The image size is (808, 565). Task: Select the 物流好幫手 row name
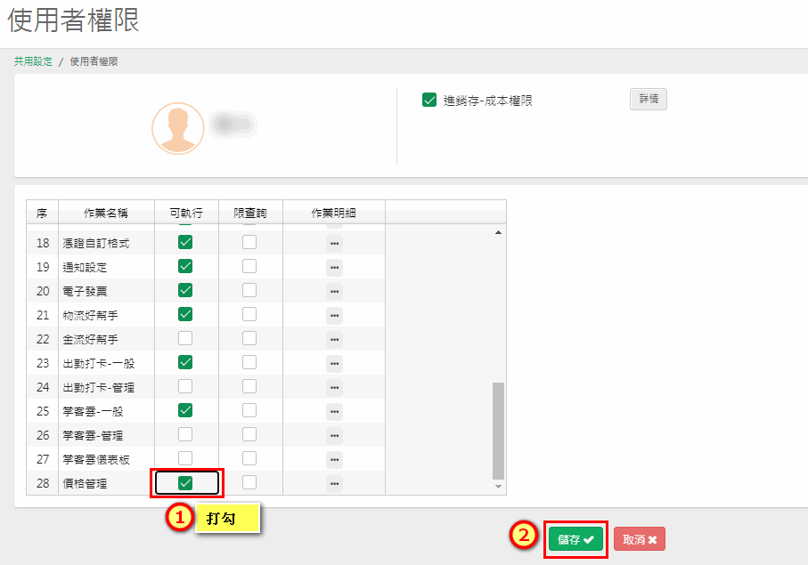pos(90,316)
